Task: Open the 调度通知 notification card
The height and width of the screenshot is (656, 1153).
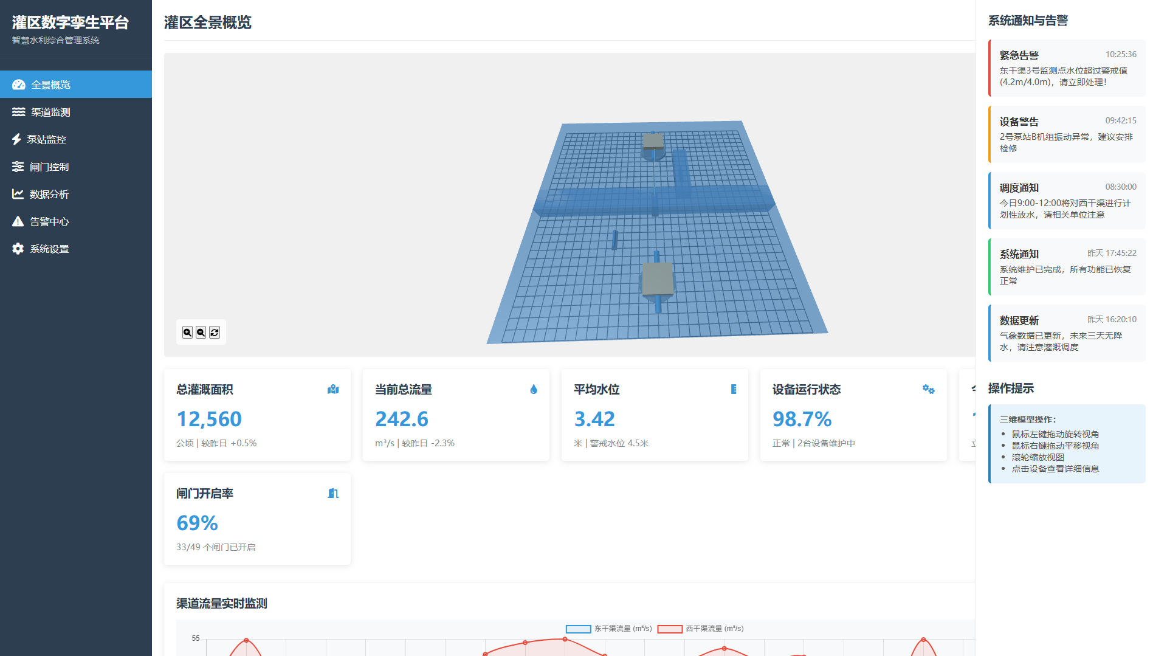Action: [1067, 201]
